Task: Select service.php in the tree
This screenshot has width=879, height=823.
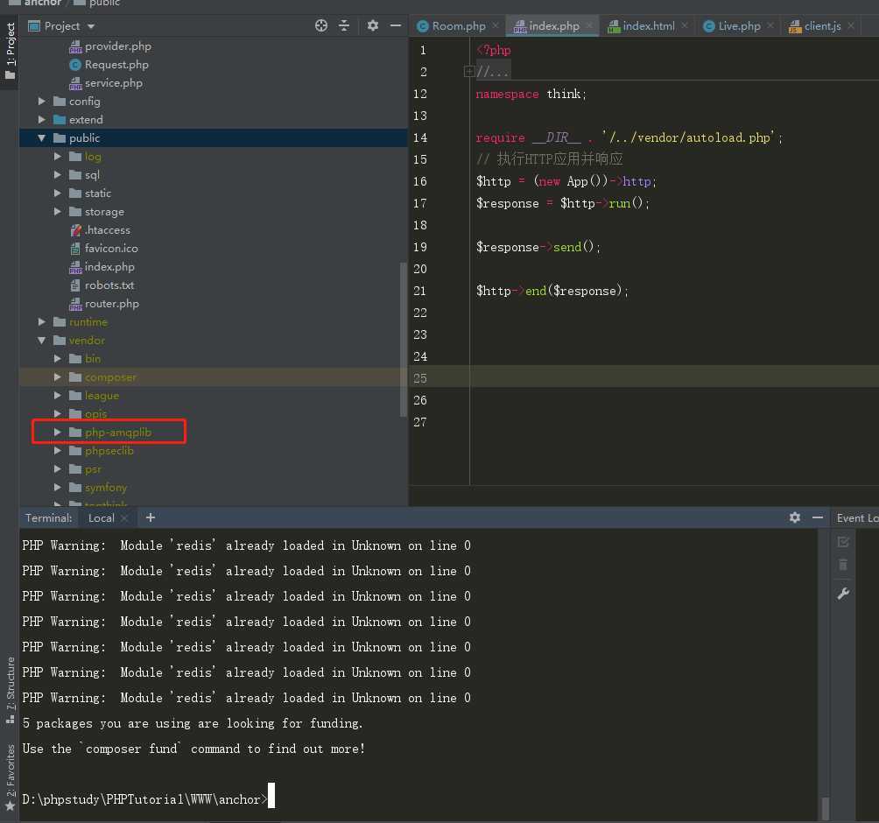Action: 113,83
